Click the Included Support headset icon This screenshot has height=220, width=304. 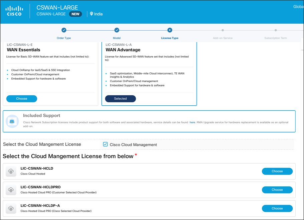point(12,121)
